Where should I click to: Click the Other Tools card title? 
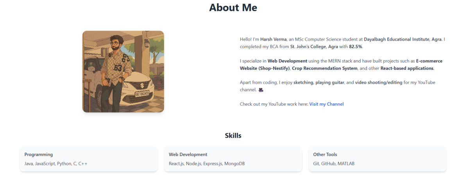coord(325,154)
